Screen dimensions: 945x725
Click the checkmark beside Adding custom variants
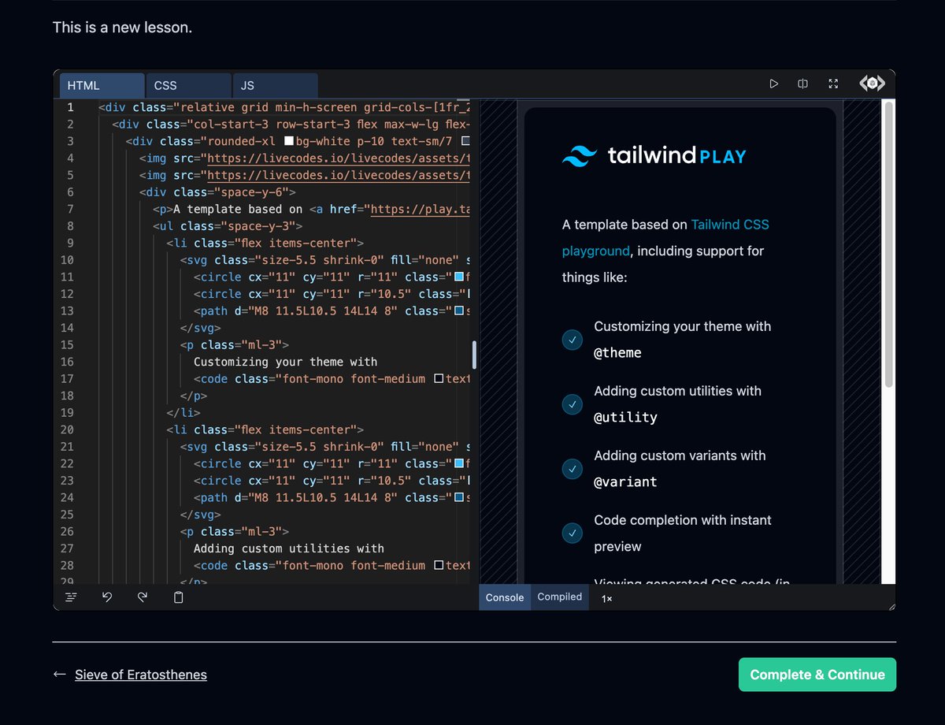pyautogui.click(x=573, y=469)
